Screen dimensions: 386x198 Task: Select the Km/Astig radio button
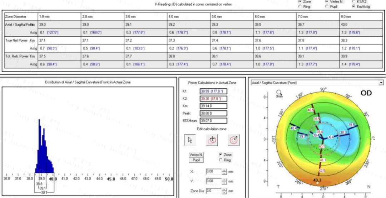[x=354, y=7]
